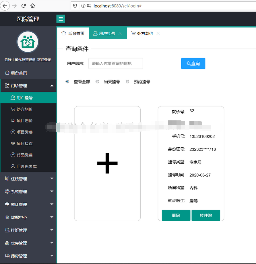This screenshot has width=256, height=264.
Task: Click ID number 232323****718
Action: 203,149
